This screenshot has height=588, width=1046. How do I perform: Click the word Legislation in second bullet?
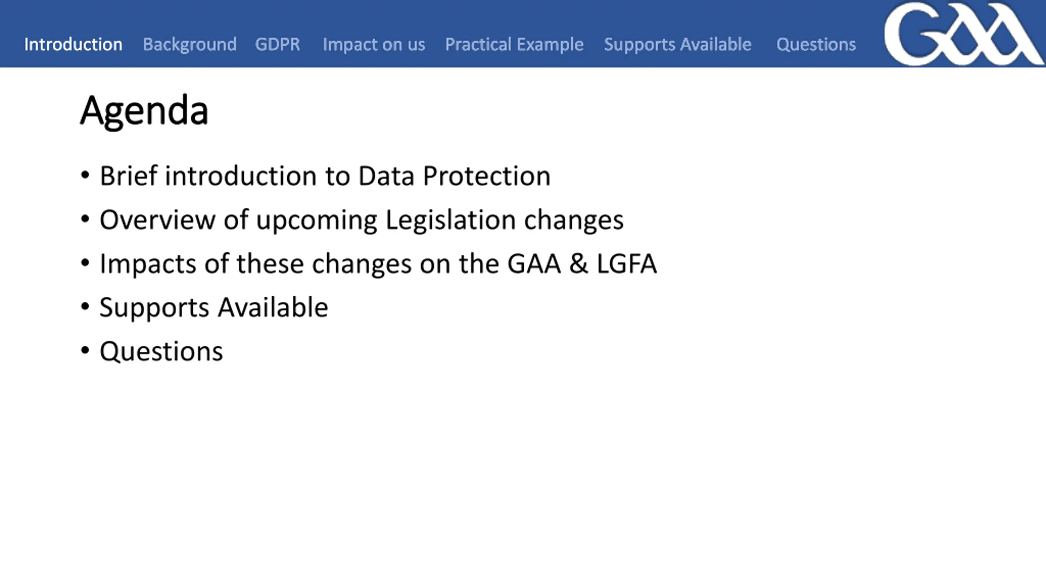(451, 220)
